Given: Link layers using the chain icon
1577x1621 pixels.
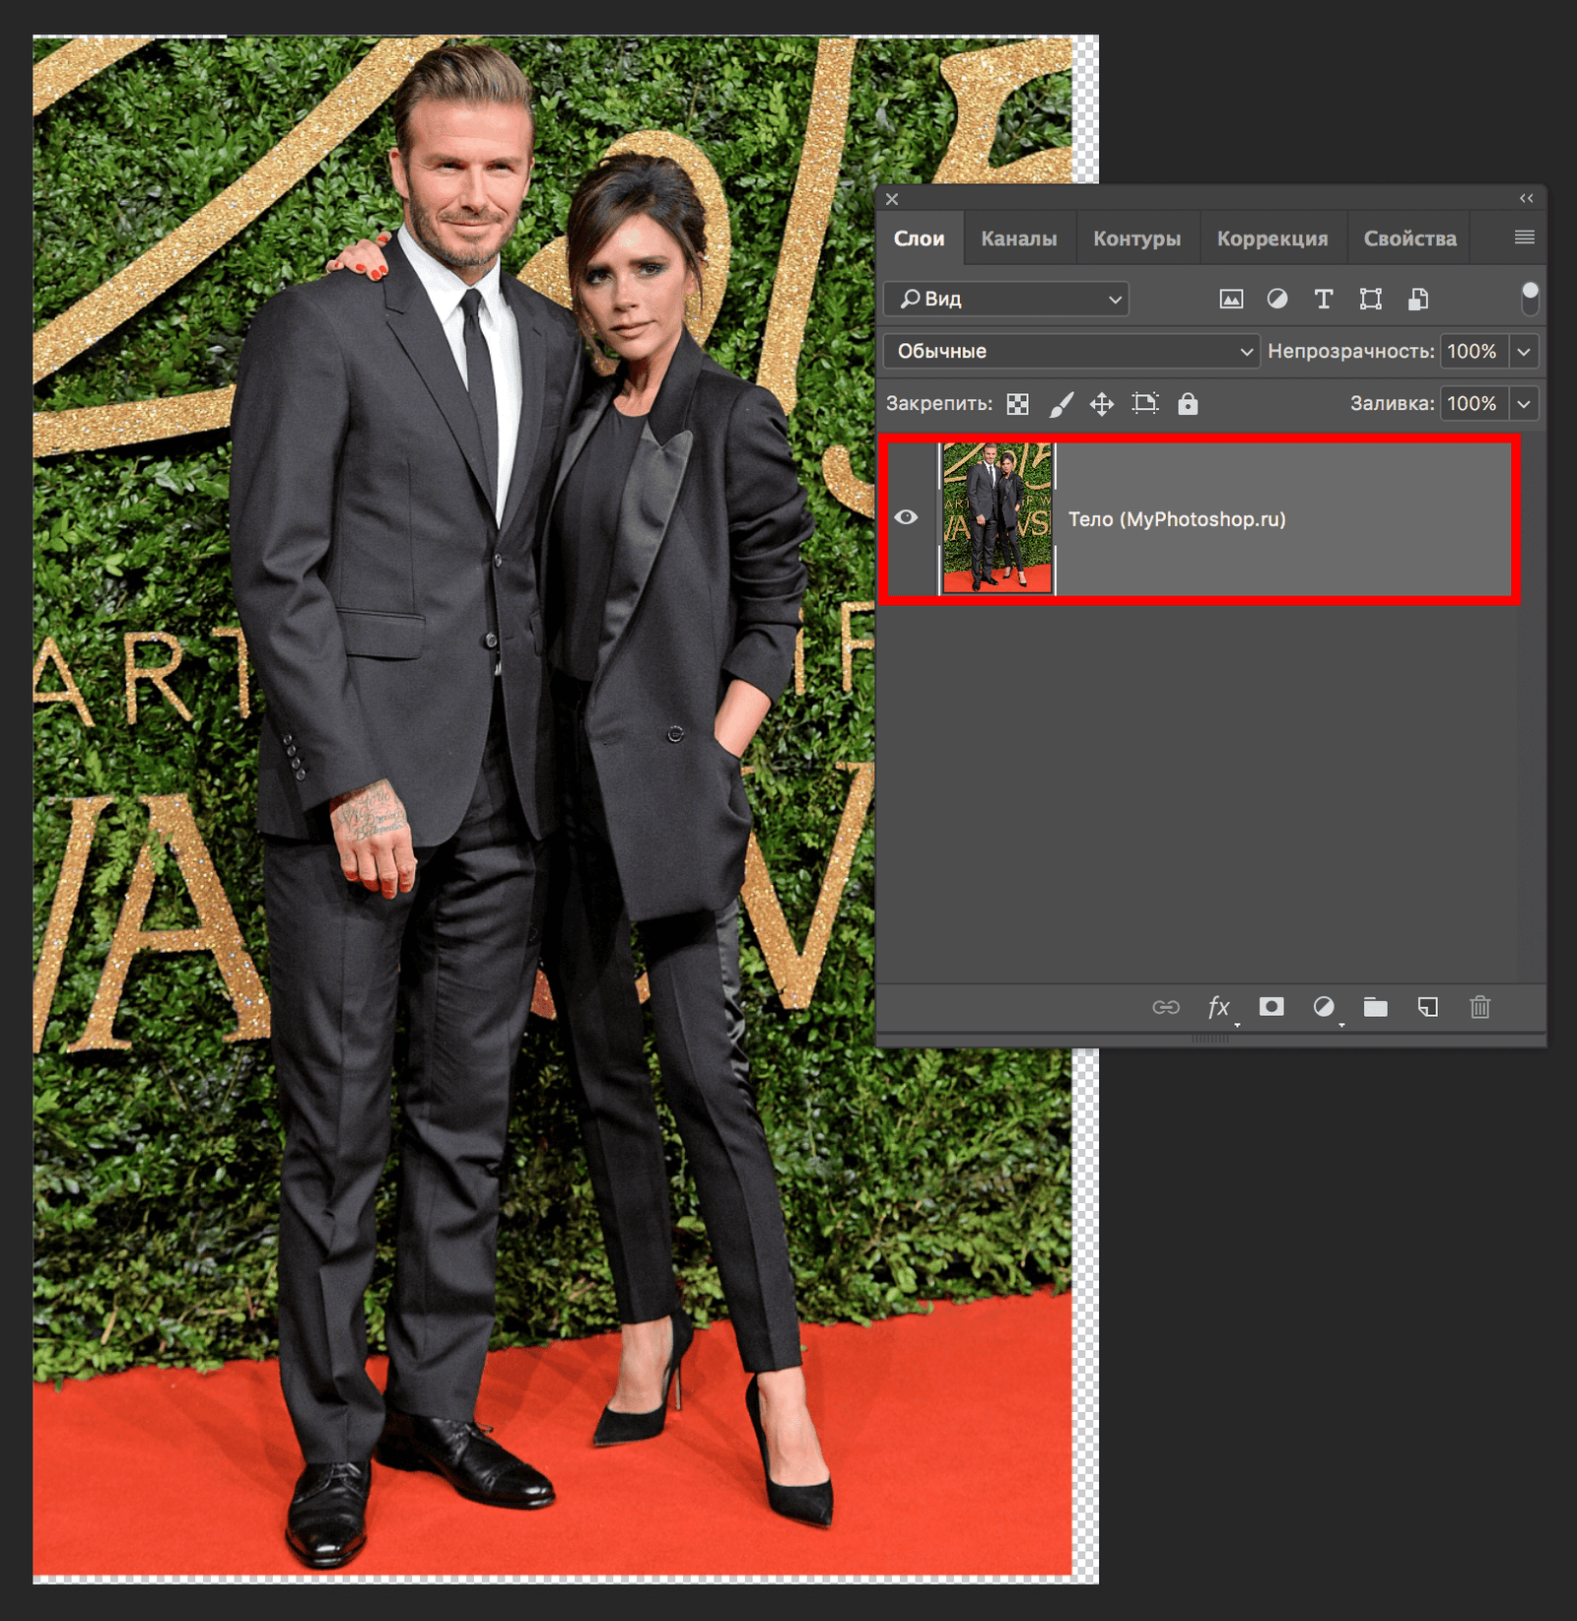Looking at the screenshot, I should point(1167,1007).
